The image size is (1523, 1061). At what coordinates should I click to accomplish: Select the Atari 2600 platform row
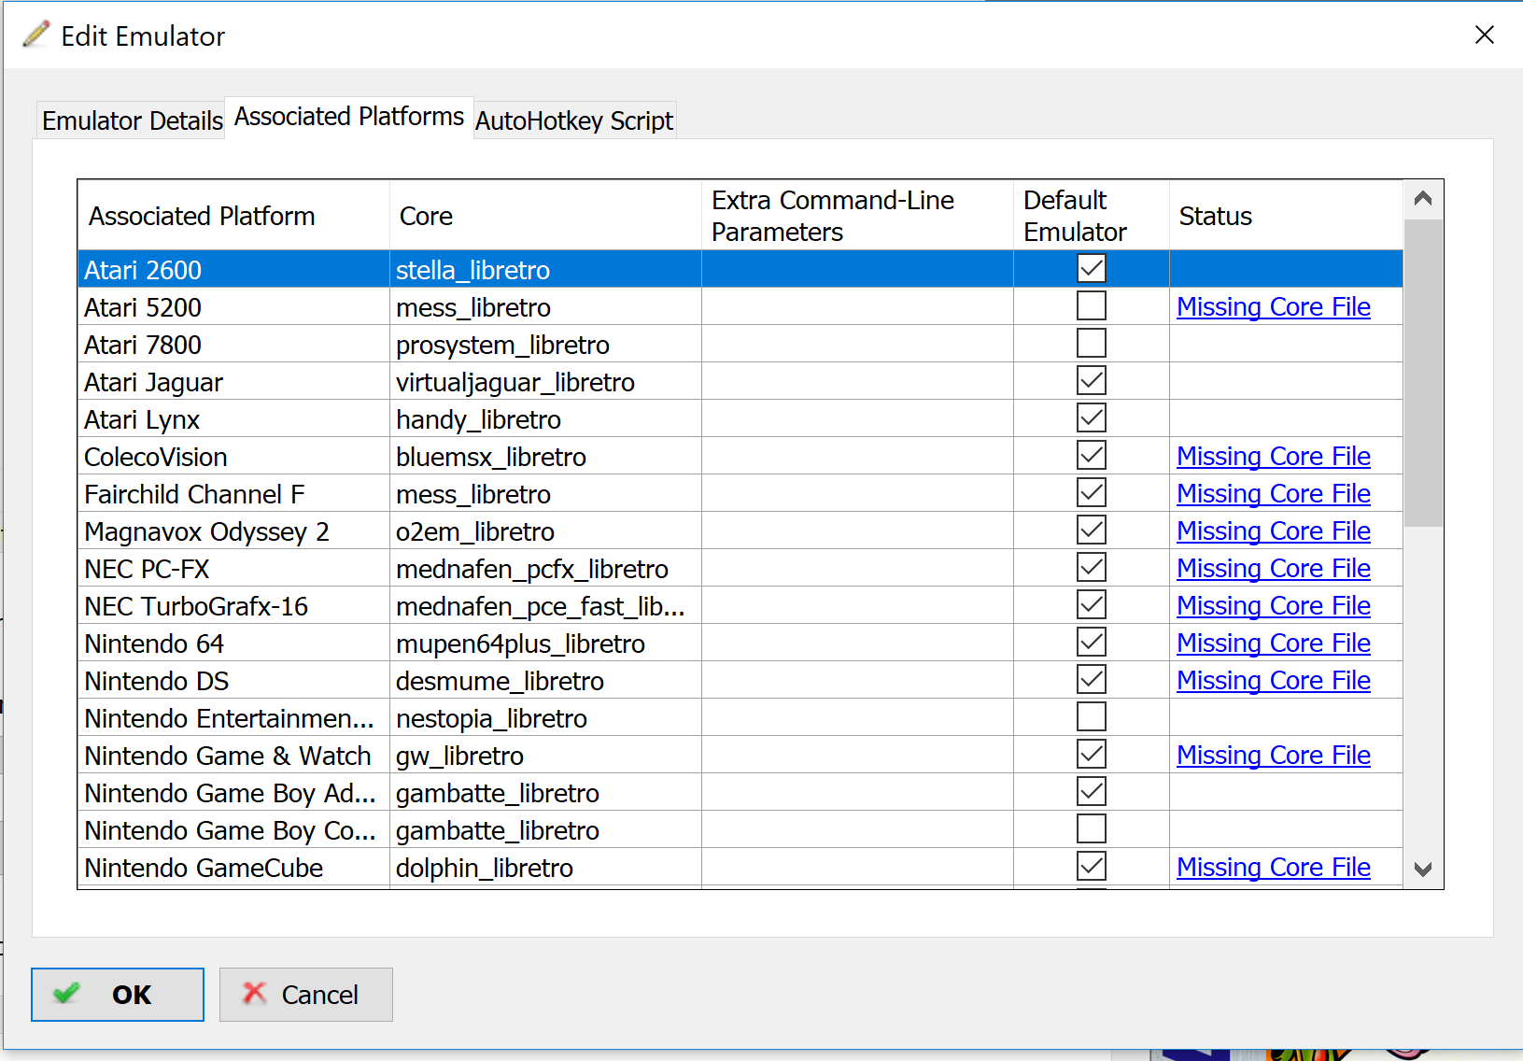740,269
